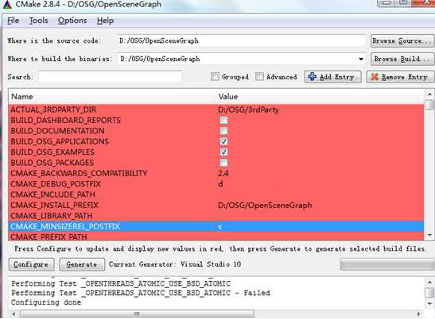The width and height of the screenshot is (435, 319).
Task: Click the output log scroll down arrow
Action: click(429, 303)
